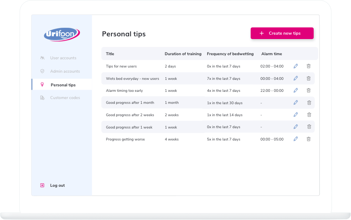Click the Personal tips lightbulb icon
351x220 pixels.
[42, 84]
